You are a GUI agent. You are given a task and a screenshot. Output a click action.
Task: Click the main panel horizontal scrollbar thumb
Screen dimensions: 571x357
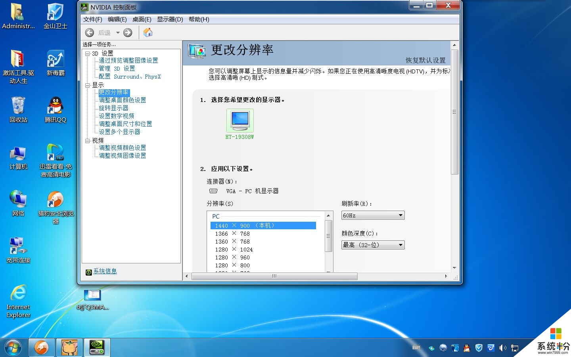coord(274,276)
